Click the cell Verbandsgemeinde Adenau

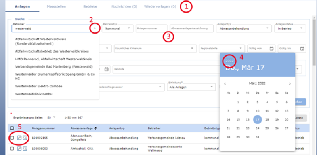tap(166, 138)
